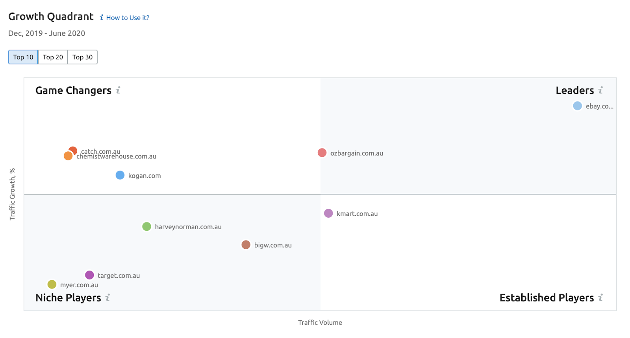Switch to the Top 30 tab
Screen dimensions: 630x338
(82, 57)
